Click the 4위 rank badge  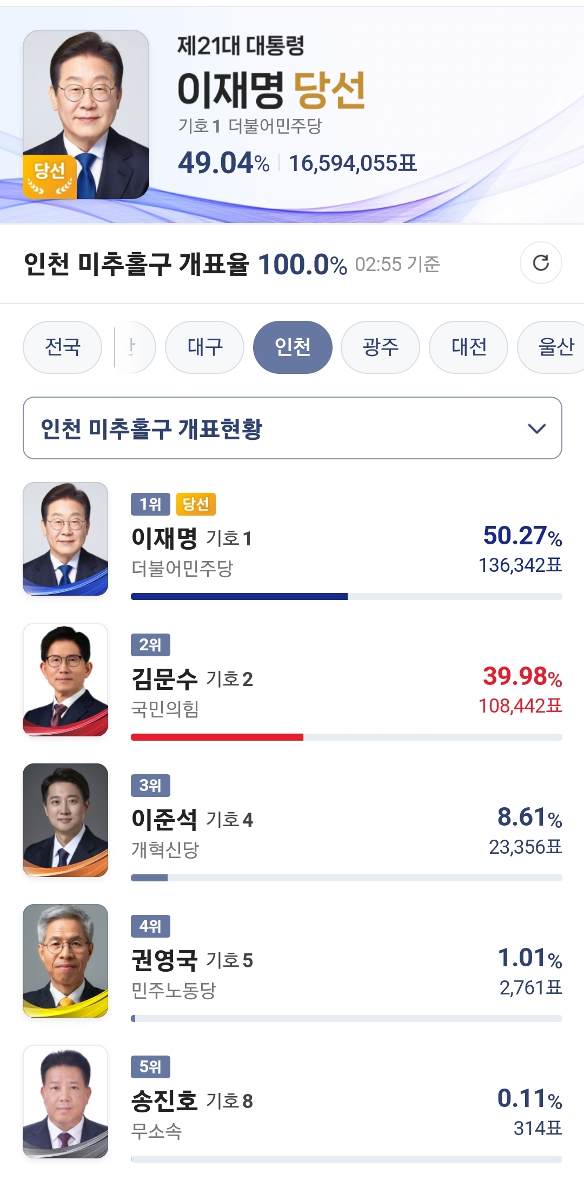click(150, 926)
